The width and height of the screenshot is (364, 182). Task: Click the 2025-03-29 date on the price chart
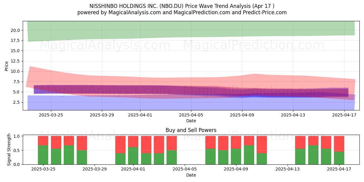click(102, 115)
